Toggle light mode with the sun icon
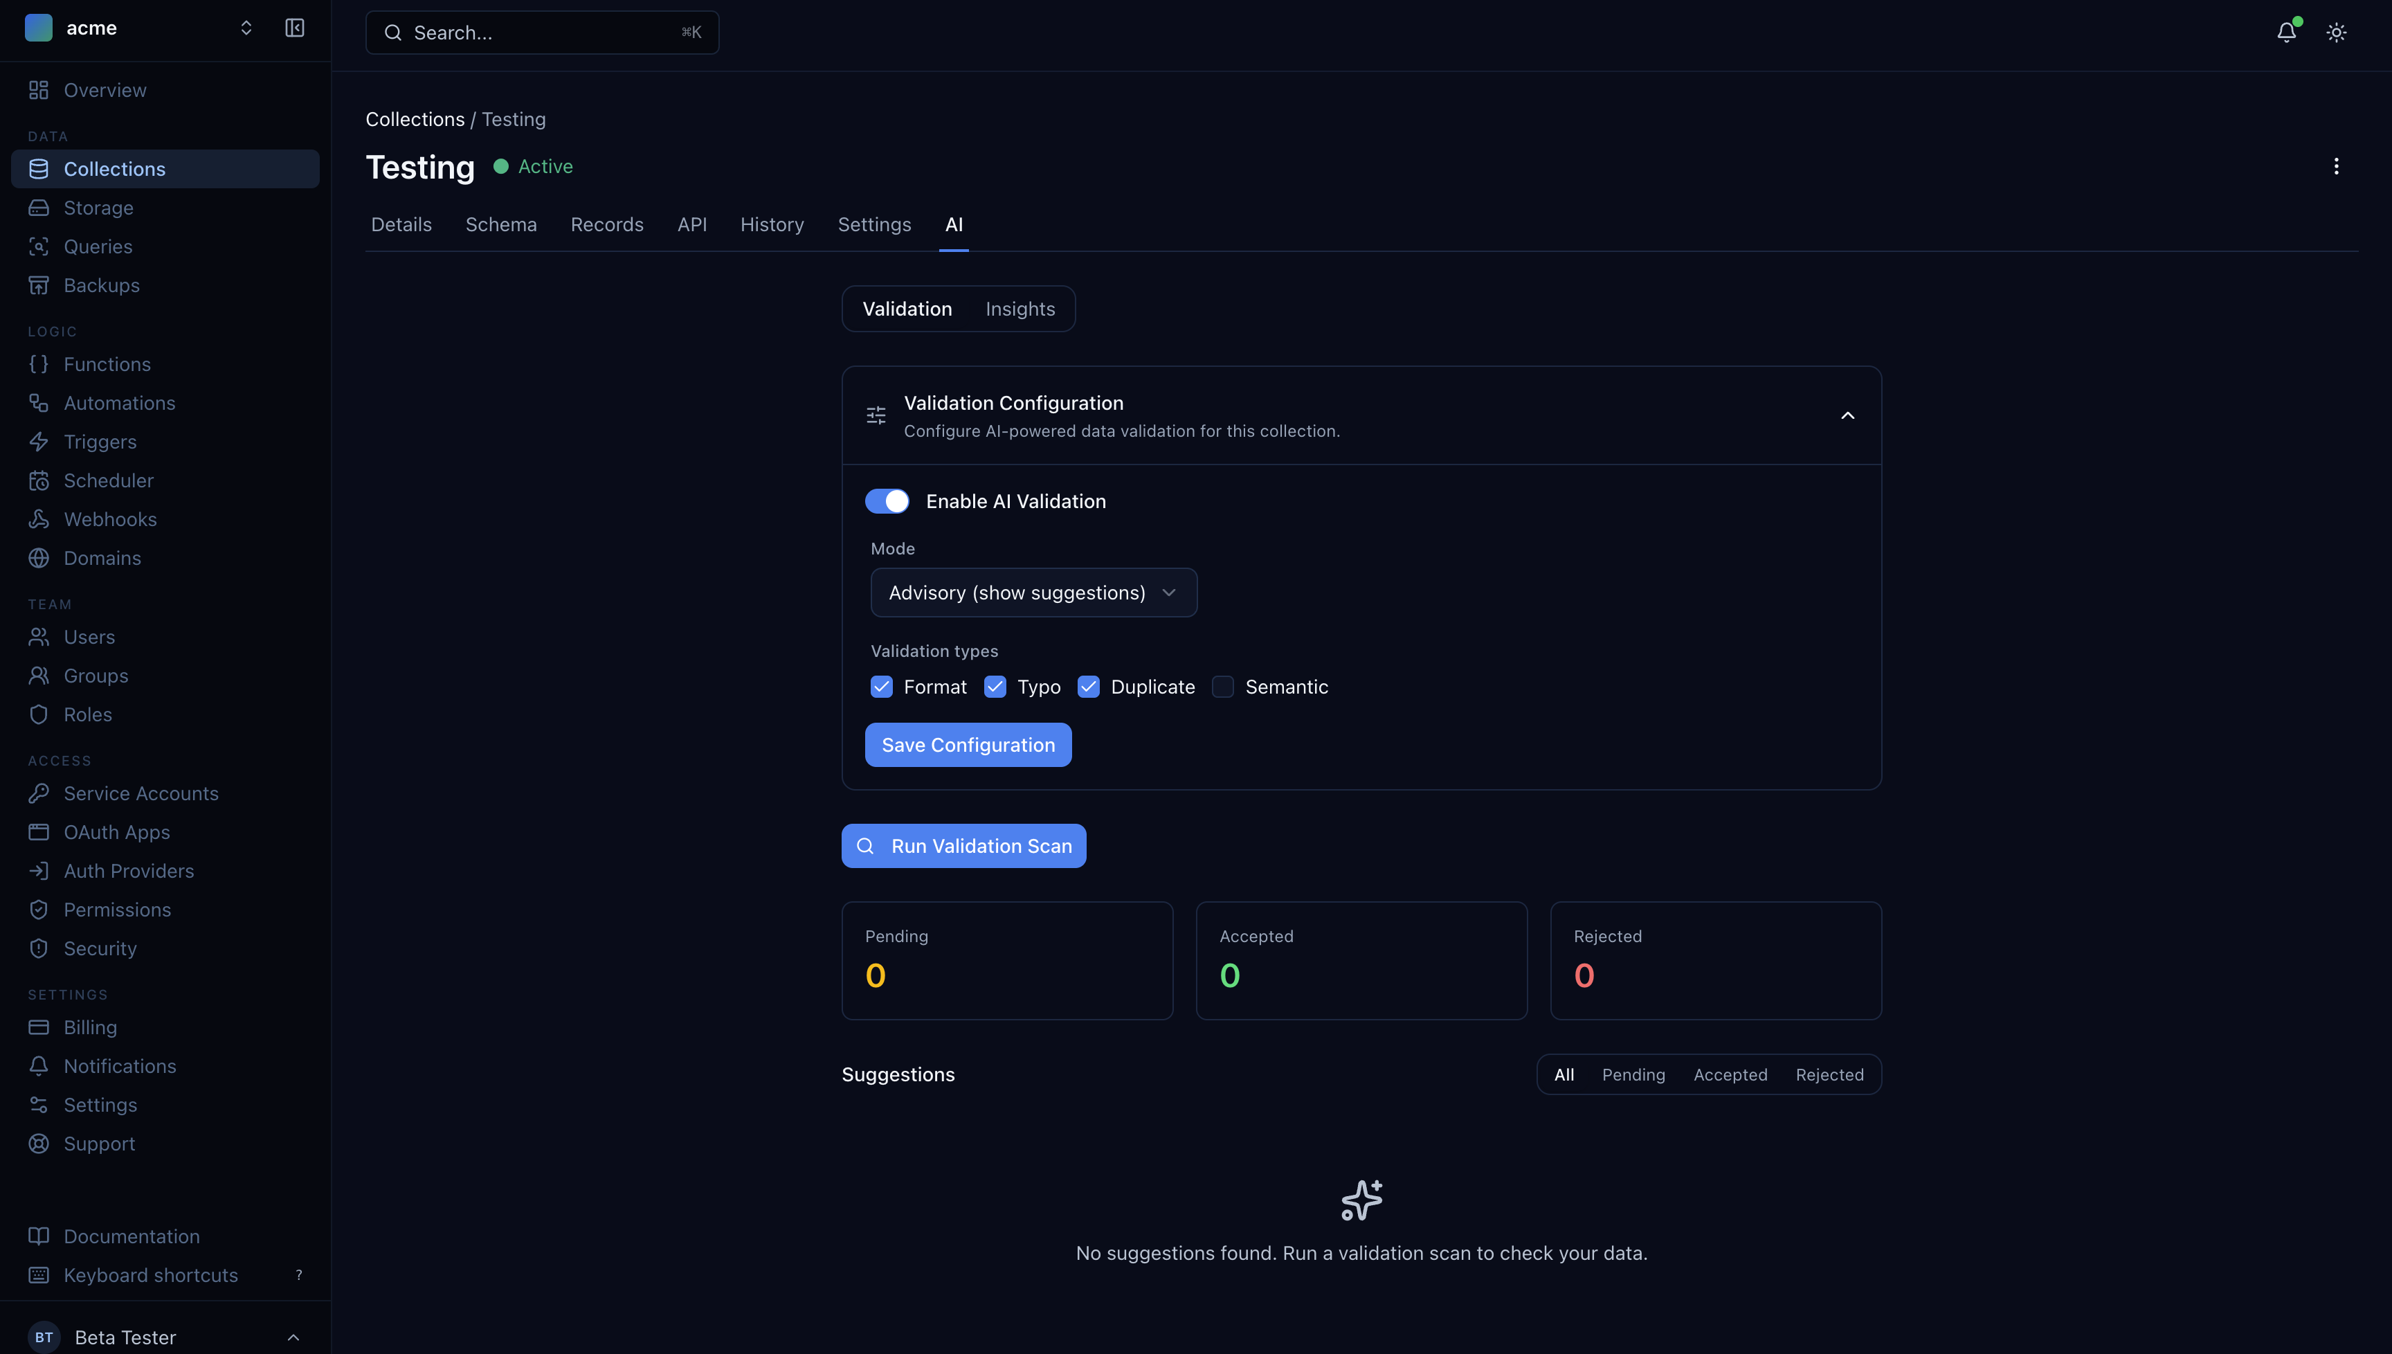This screenshot has height=1354, width=2392. 2336,32
